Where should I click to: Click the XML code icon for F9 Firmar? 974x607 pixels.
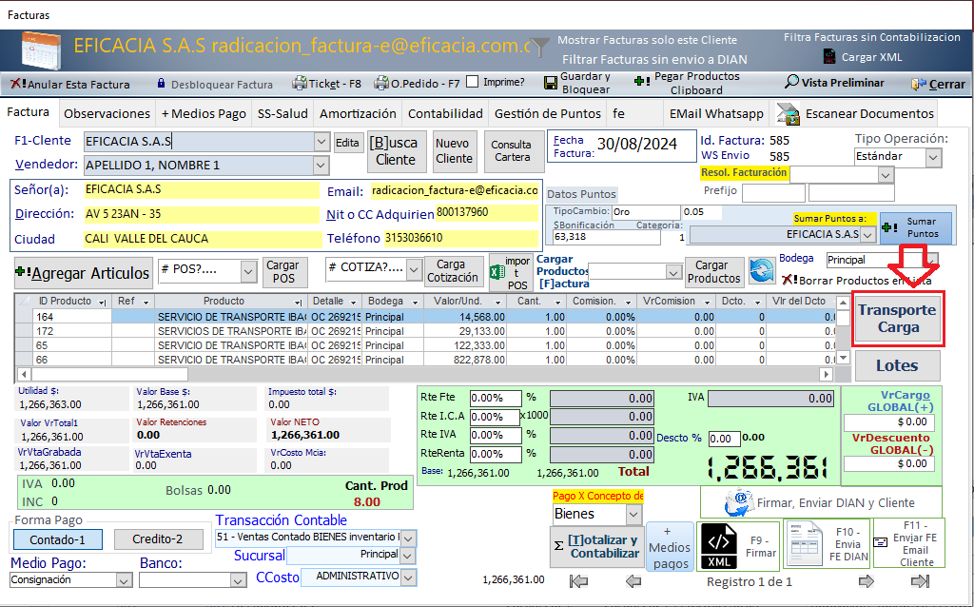coord(719,546)
